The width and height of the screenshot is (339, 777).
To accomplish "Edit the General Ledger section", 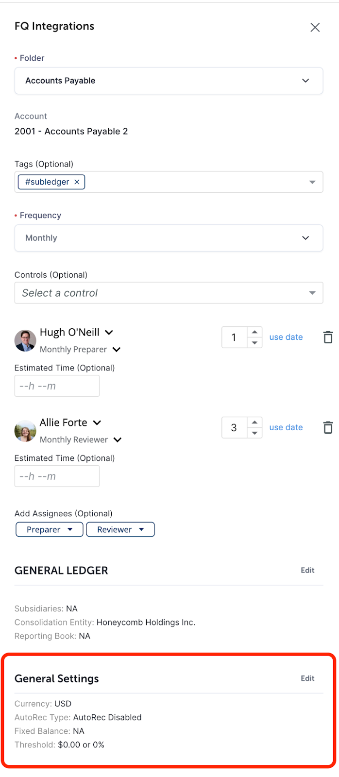I will click(307, 570).
